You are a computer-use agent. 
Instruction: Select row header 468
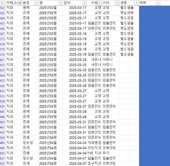[x=2, y=138]
